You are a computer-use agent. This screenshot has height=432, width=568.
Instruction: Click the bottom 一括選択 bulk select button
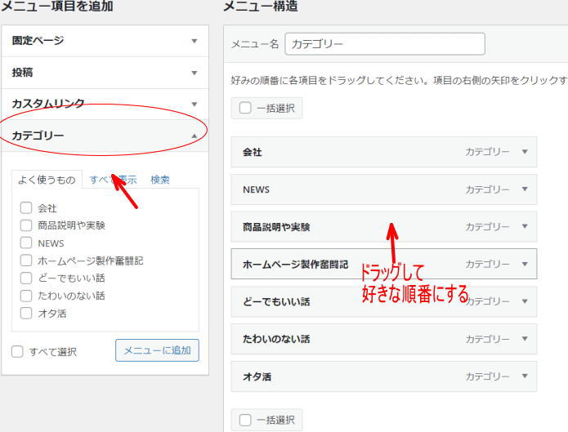pos(266,420)
